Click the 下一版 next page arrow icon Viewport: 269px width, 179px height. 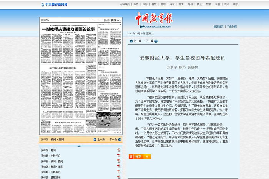click(120, 140)
